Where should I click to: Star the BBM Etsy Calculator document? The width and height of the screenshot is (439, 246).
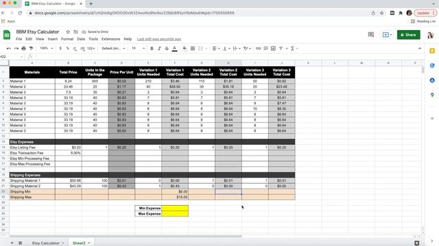coord(68,32)
